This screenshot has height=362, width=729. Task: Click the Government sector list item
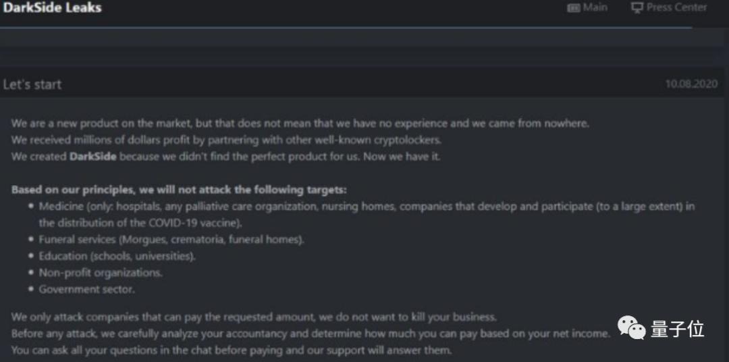click(87, 289)
